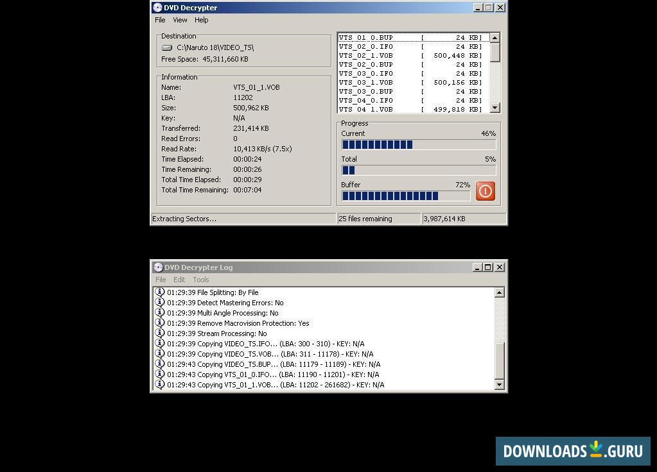Screen dimensions: 657x472
Task: Select VTS_02_0.BUP in the file list
Action: (413, 64)
